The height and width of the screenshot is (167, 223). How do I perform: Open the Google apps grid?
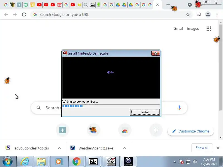[209, 29]
